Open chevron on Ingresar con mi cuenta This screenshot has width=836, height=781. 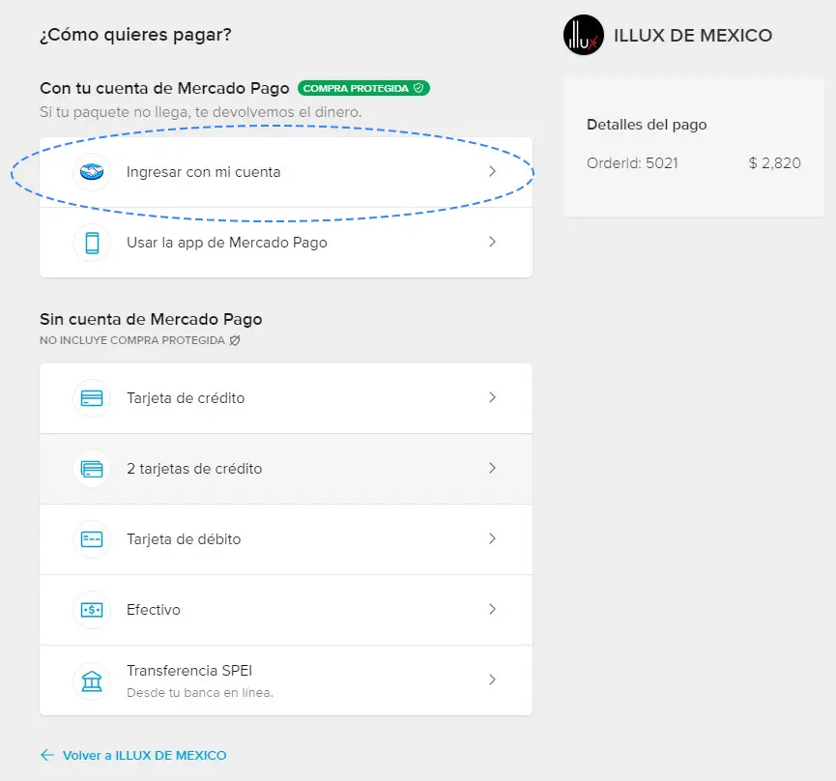click(x=492, y=171)
